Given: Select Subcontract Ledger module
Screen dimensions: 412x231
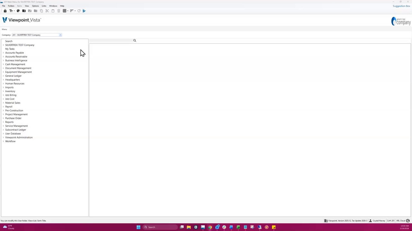Looking at the screenshot, I should 15,130.
